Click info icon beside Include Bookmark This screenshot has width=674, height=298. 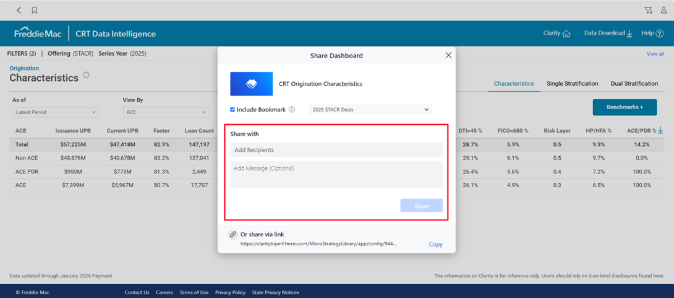(x=292, y=110)
